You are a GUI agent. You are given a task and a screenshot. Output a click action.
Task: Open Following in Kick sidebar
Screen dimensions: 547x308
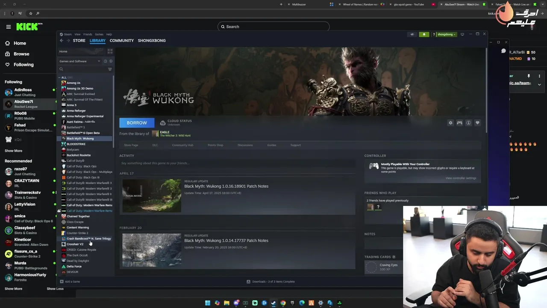[x=20, y=65]
